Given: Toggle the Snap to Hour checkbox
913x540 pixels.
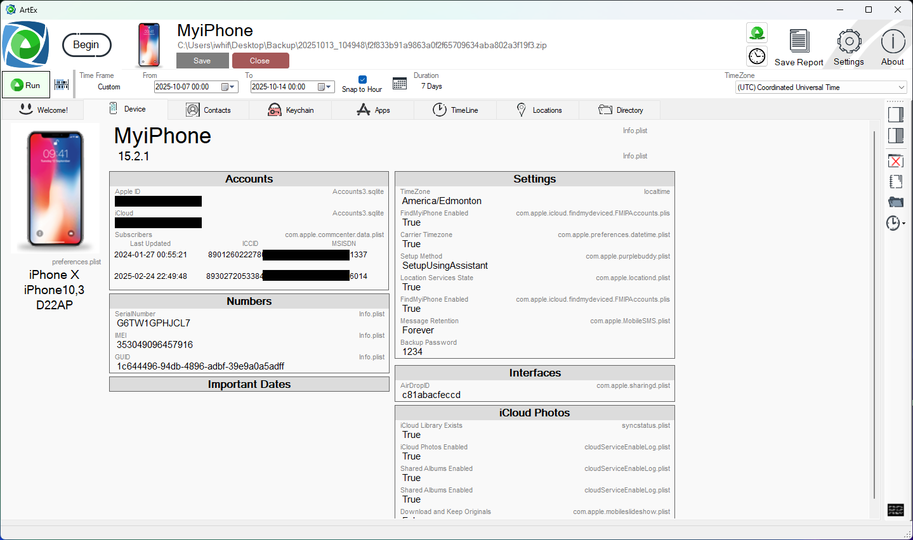Looking at the screenshot, I should 362,80.
